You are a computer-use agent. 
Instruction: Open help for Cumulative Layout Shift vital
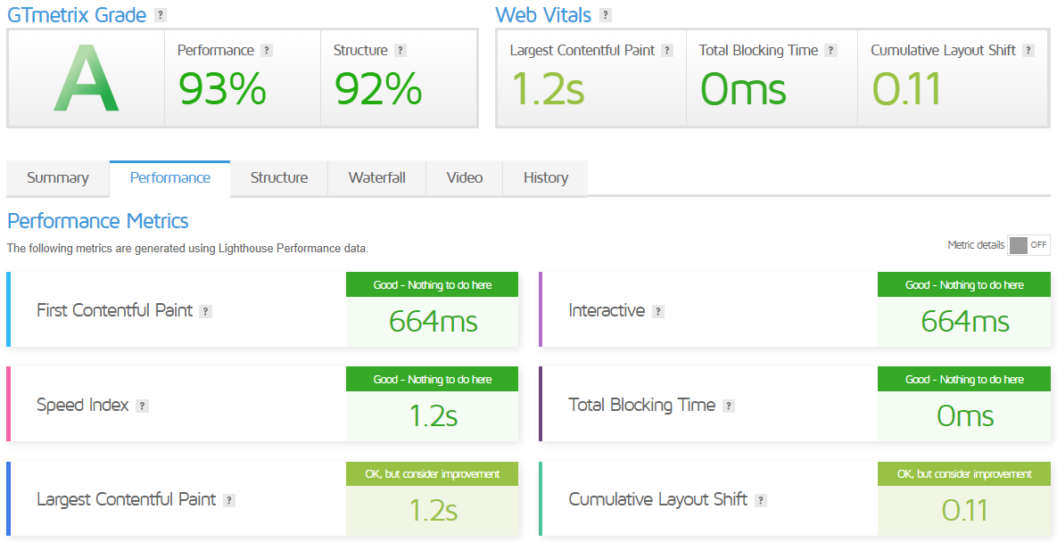click(1028, 51)
